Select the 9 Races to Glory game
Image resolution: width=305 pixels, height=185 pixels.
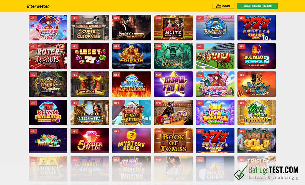(x=215, y=56)
